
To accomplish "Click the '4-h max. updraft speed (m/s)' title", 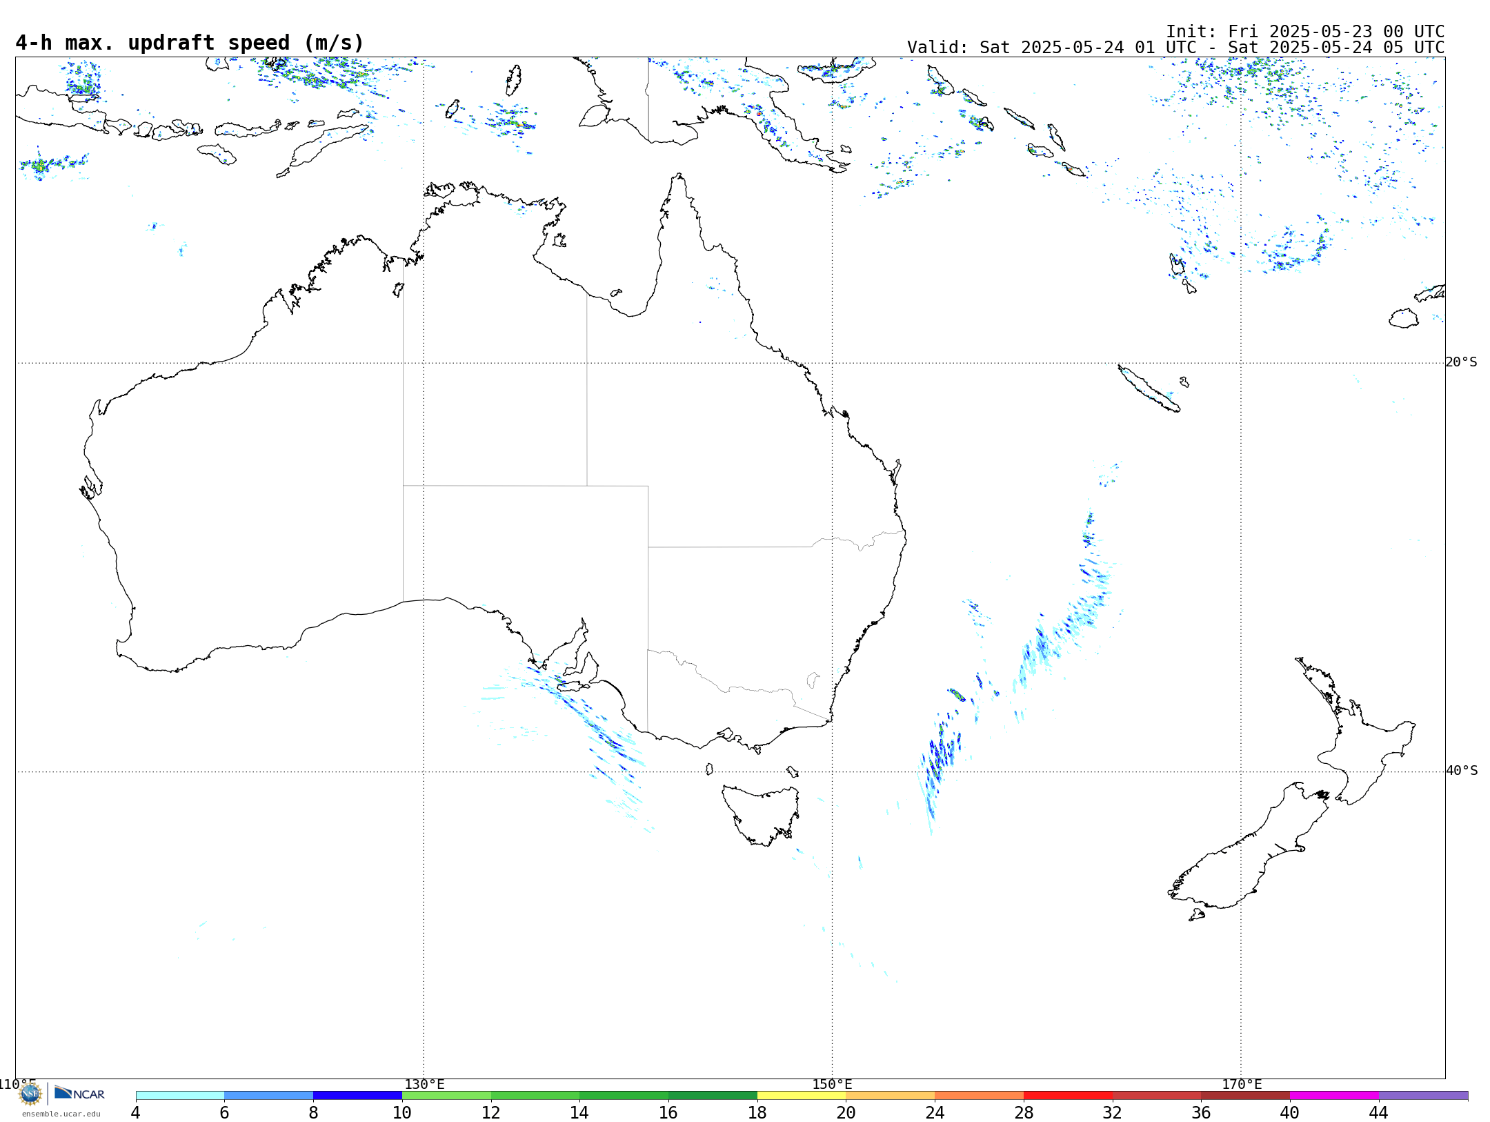I will point(190,43).
